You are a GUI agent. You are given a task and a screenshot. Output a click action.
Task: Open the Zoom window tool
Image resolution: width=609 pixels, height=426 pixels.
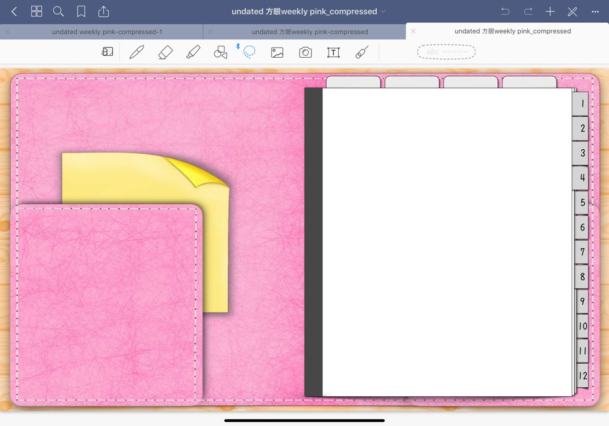point(107,51)
